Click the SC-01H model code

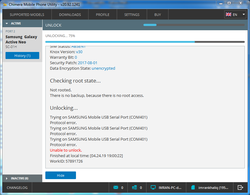pyautogui.click(x=11, y=47)
